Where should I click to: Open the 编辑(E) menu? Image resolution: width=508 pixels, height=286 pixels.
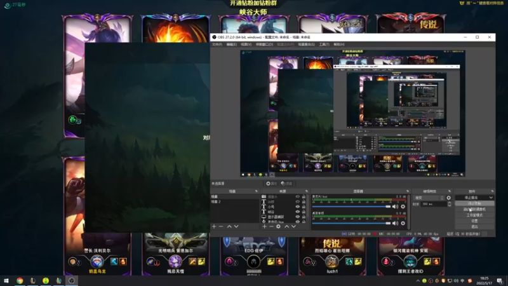pyautogui.click(x=231, y=44)
